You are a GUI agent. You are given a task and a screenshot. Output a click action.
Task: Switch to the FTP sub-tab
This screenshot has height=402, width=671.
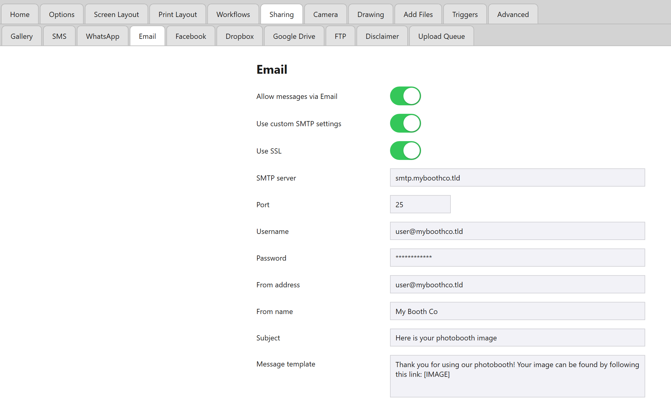tap(340, 36)
